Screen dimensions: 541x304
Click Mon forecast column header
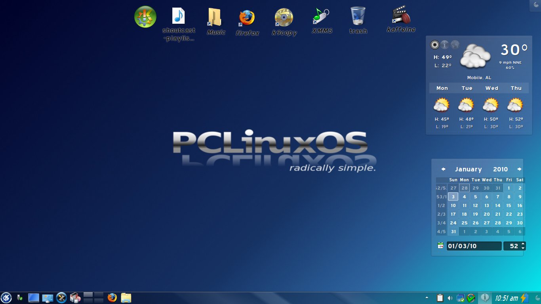pos(442,88)
